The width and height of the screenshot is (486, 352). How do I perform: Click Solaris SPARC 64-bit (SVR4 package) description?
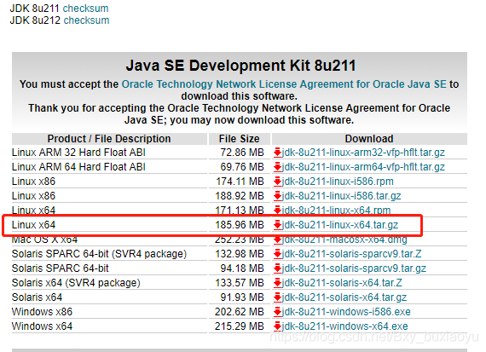[99, 254]
